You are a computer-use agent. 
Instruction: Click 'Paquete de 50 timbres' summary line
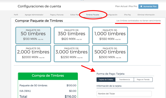[33, 86]
